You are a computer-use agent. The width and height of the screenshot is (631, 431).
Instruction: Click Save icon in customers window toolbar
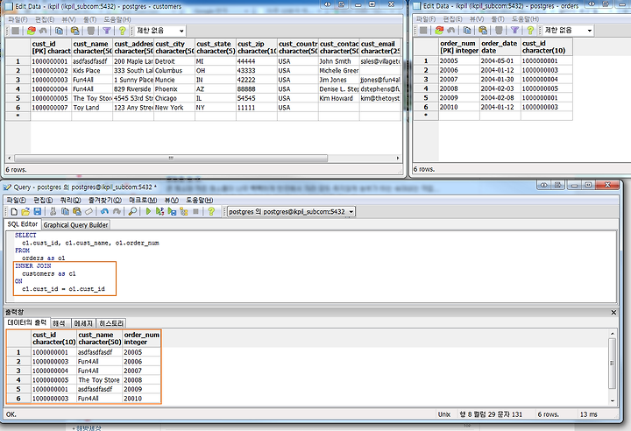coord(15,31)
